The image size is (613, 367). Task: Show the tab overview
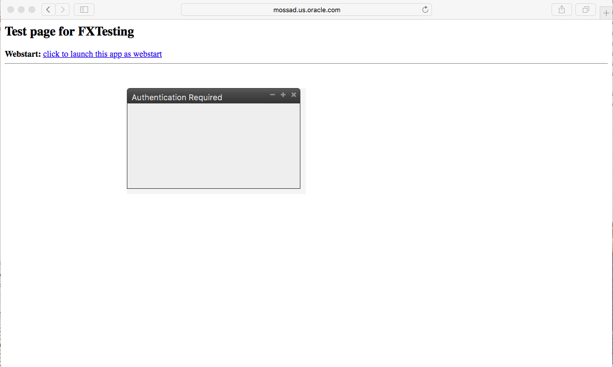(x=585, y=10)
